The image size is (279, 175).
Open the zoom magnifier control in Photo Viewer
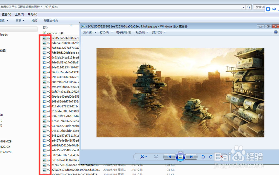(143, 157)
